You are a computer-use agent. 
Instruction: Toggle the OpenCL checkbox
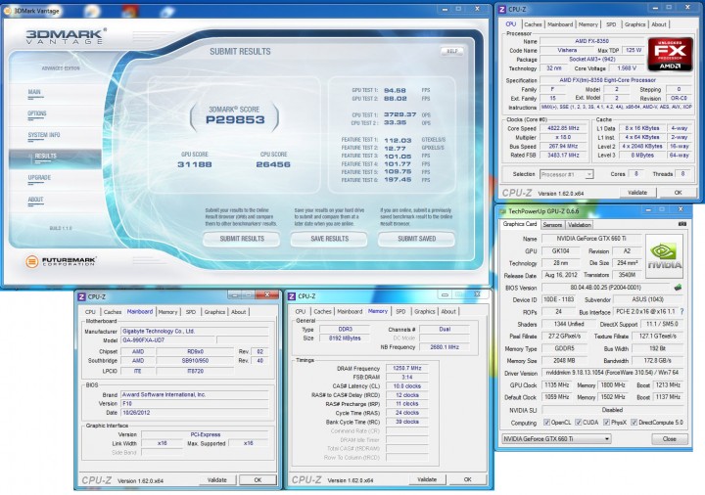pyautogui.click(x=546, y=423)
